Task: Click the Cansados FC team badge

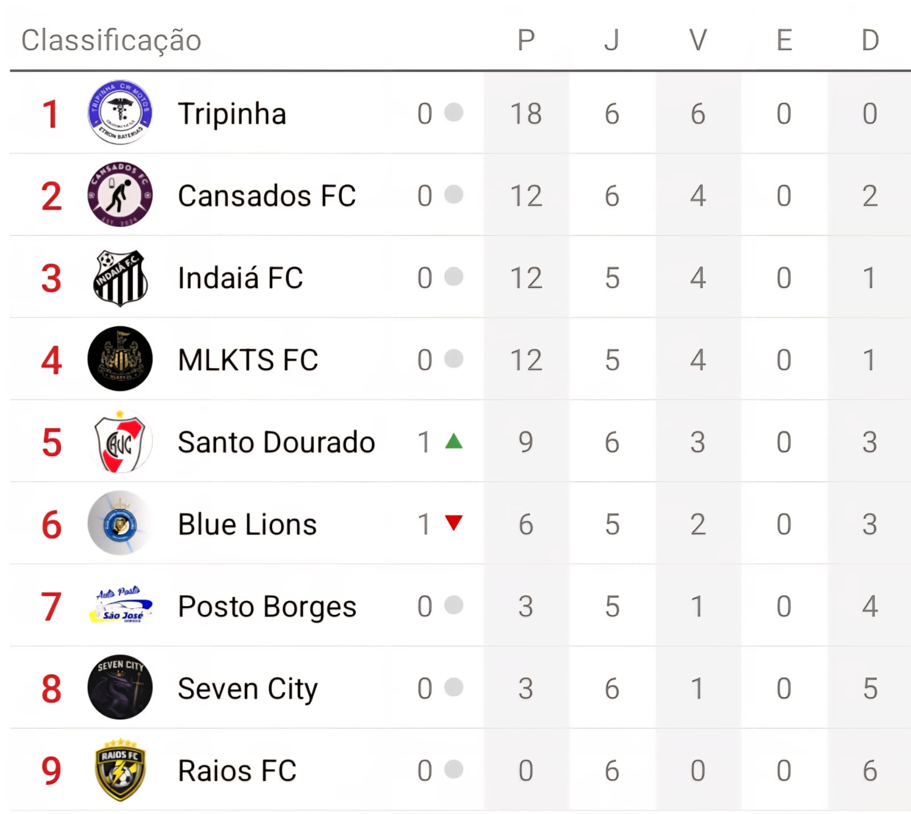Action: [x=120, y=195]
